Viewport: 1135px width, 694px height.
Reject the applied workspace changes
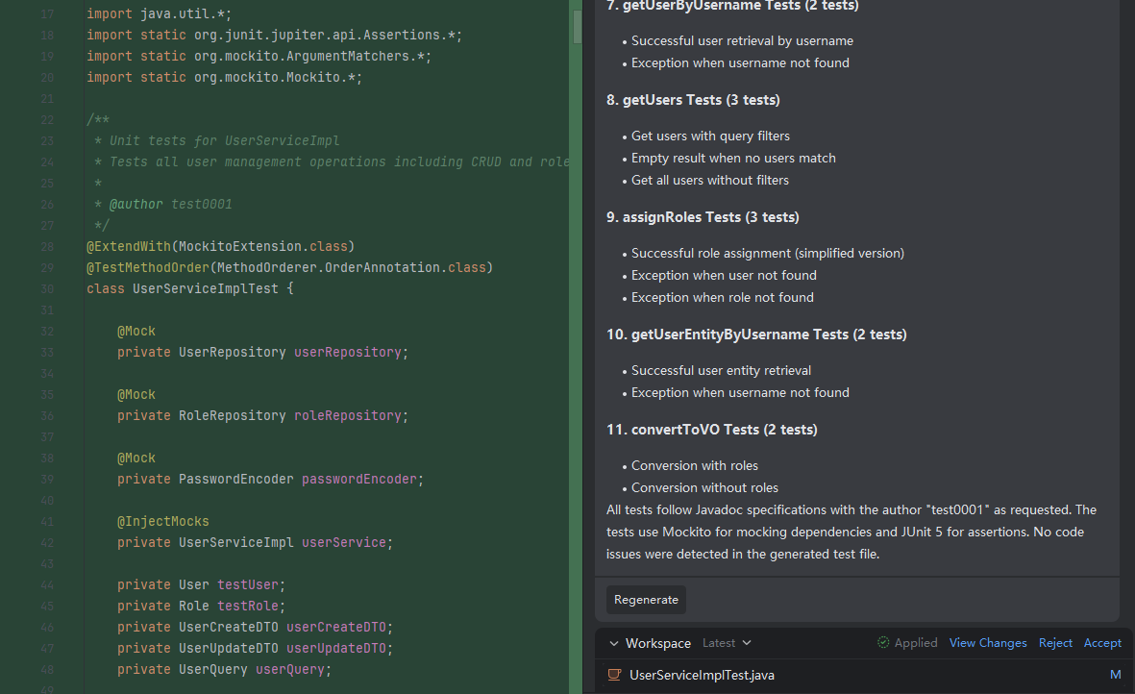[x=1055, y=643]
